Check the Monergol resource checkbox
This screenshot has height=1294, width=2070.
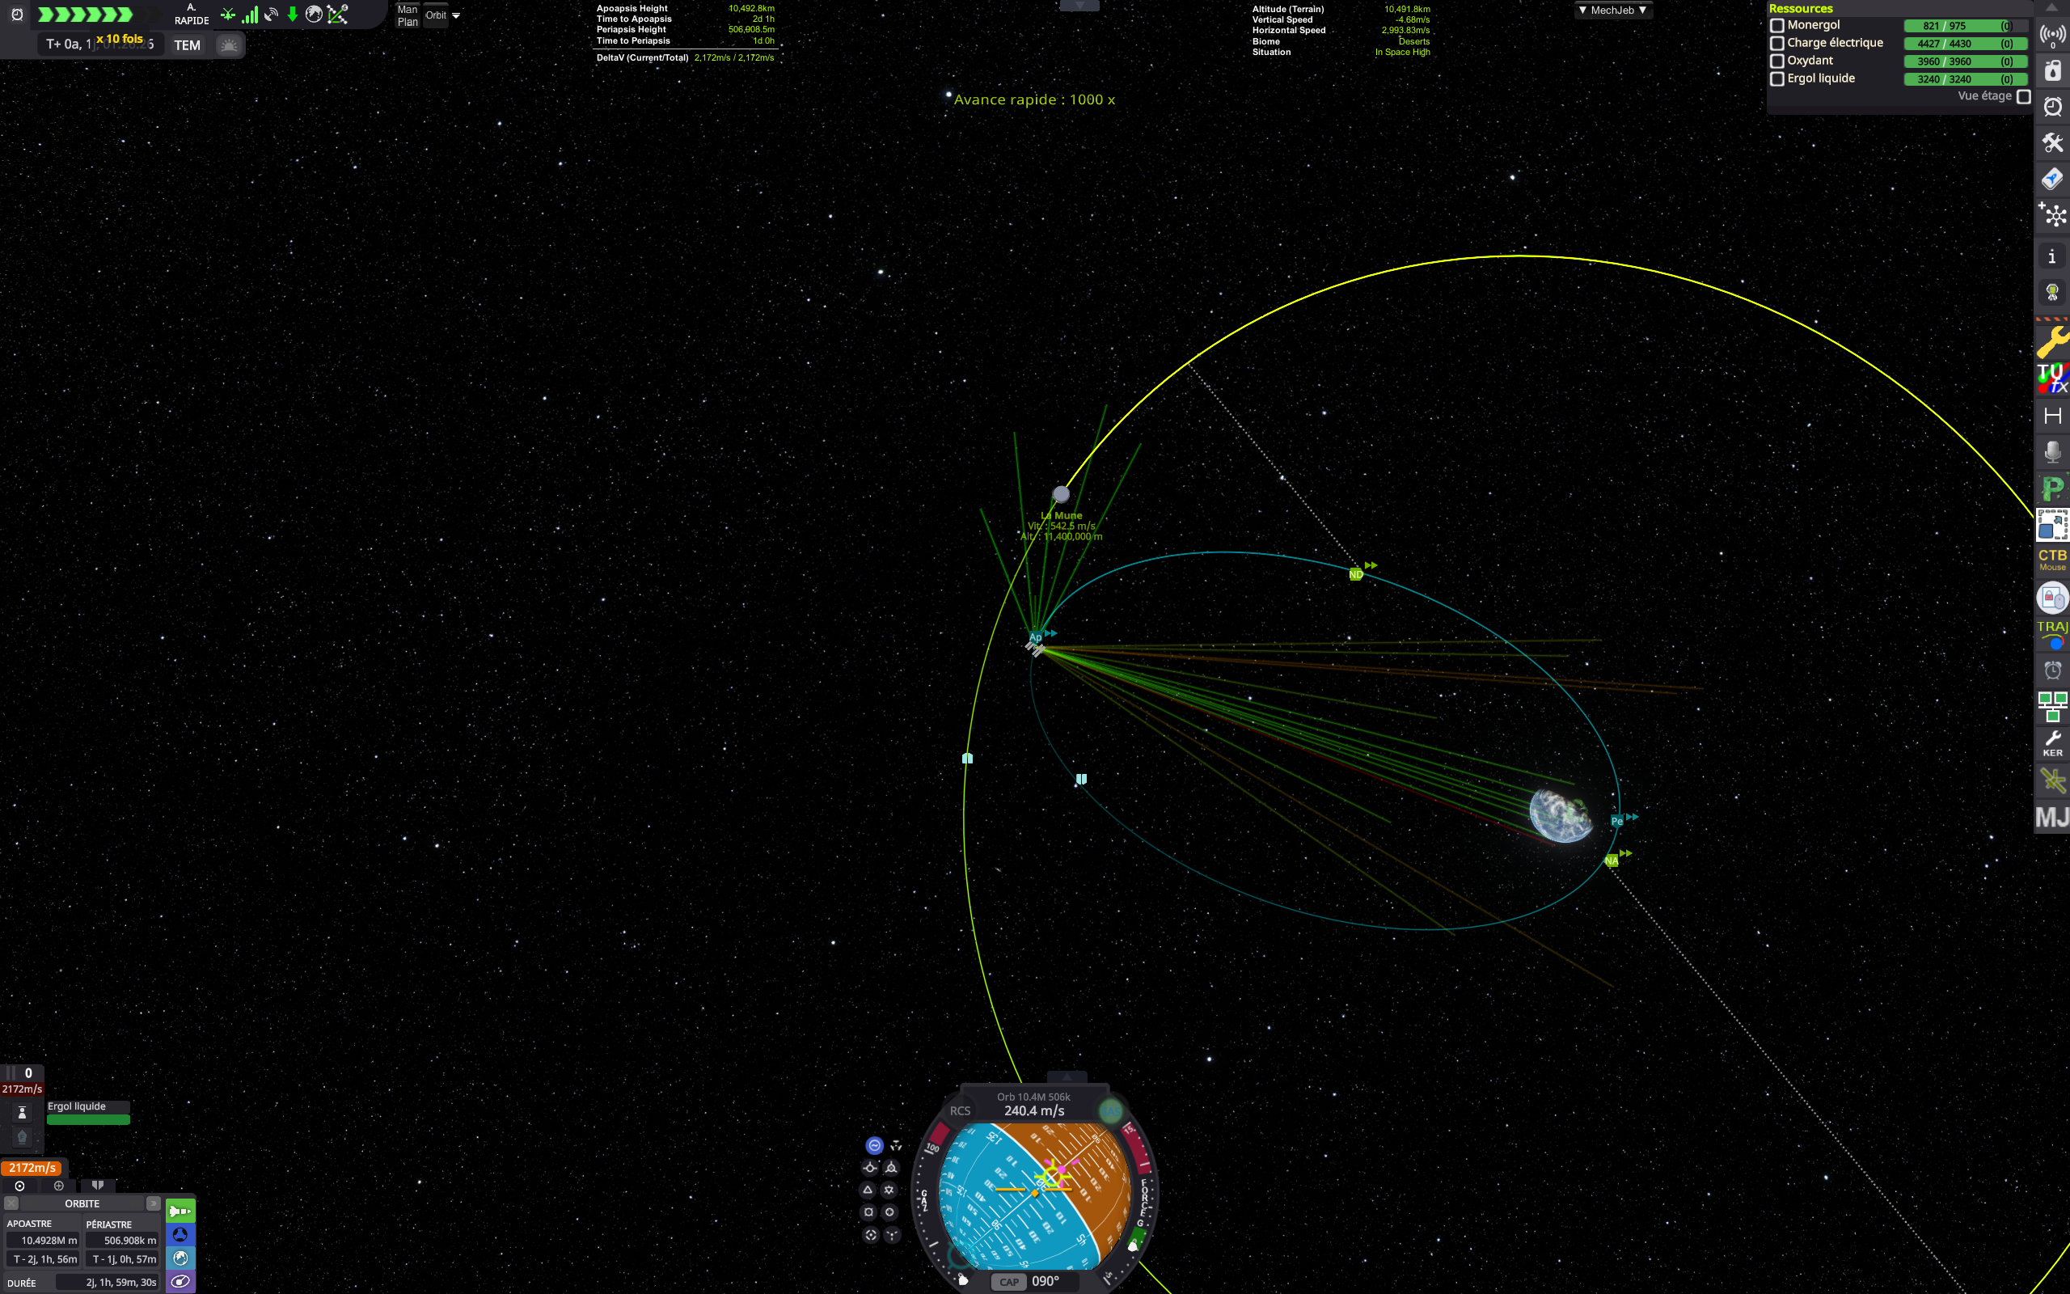[1777, 26]
